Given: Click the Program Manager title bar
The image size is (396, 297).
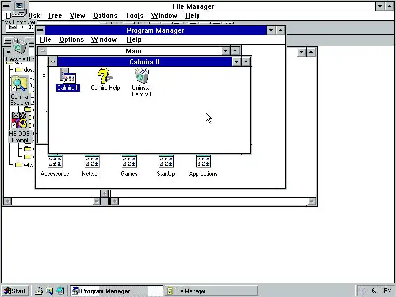Looking at the screenshot, I should point(155,30).
